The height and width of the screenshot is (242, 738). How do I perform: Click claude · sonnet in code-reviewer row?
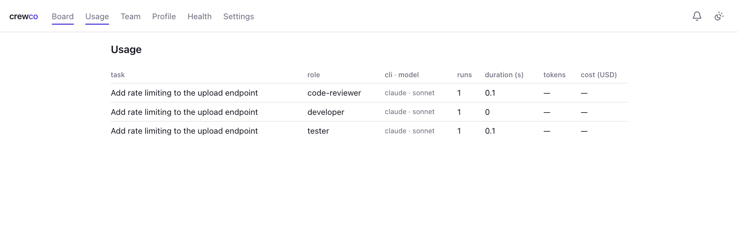click(410, 93)
